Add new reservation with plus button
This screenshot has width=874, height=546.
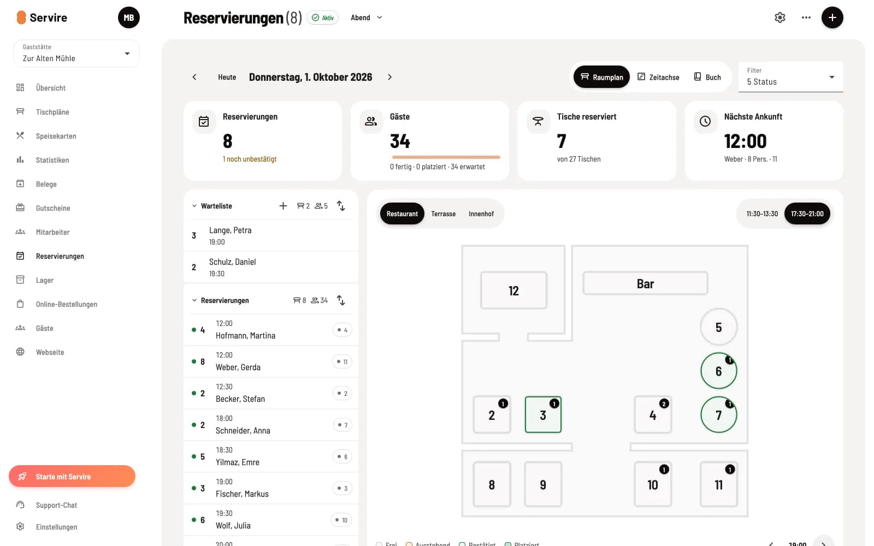pyautogui.click(x=832, y=17)
